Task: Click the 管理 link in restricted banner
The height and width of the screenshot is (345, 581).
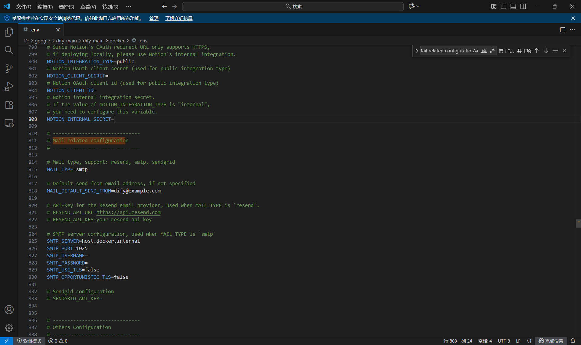Action: pyautogui.click(x=154, y=18)
